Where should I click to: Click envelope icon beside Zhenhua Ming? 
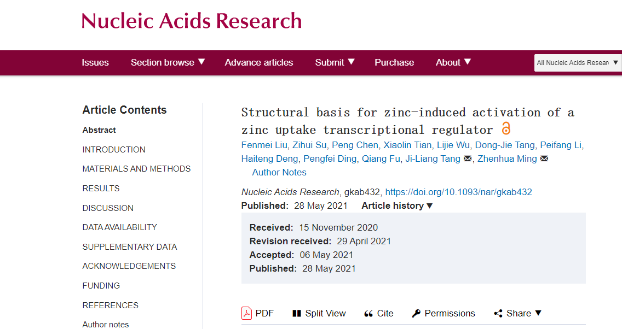coord(544,159)
